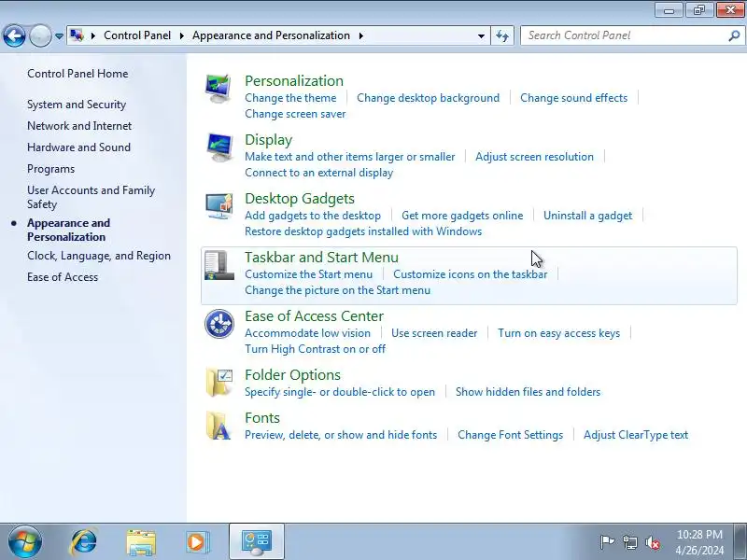The height and width of the screenshot is (560, 747).
Task: Launch Internet Explorer from the taskbar
Action: coord(84,541)
